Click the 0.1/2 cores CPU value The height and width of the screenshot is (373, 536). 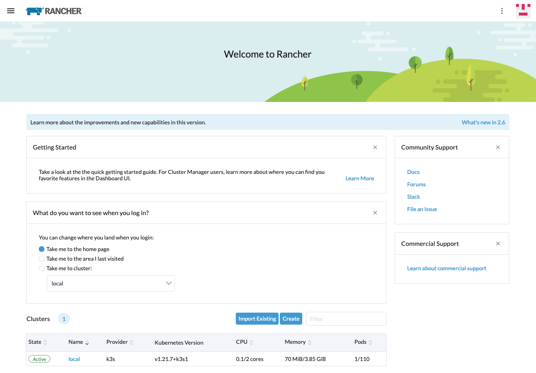tap(250, 359)
